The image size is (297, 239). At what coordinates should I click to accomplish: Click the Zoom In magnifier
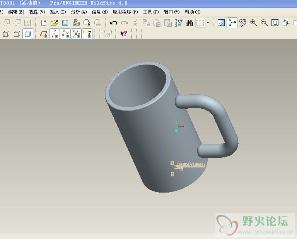[253, 23]
